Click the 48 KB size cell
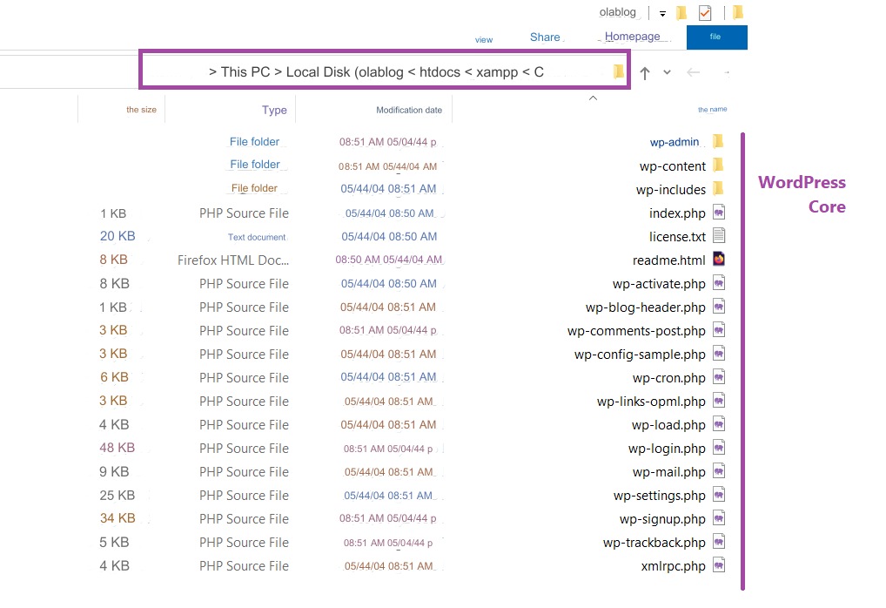The height and width of the screenshot is (608, 886). coord(117,448)
